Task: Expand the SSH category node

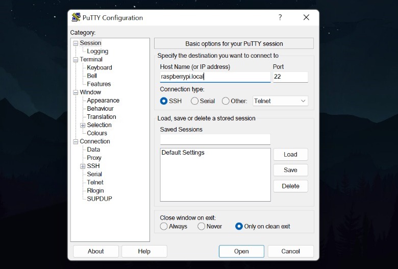Action: click(83, 166)
